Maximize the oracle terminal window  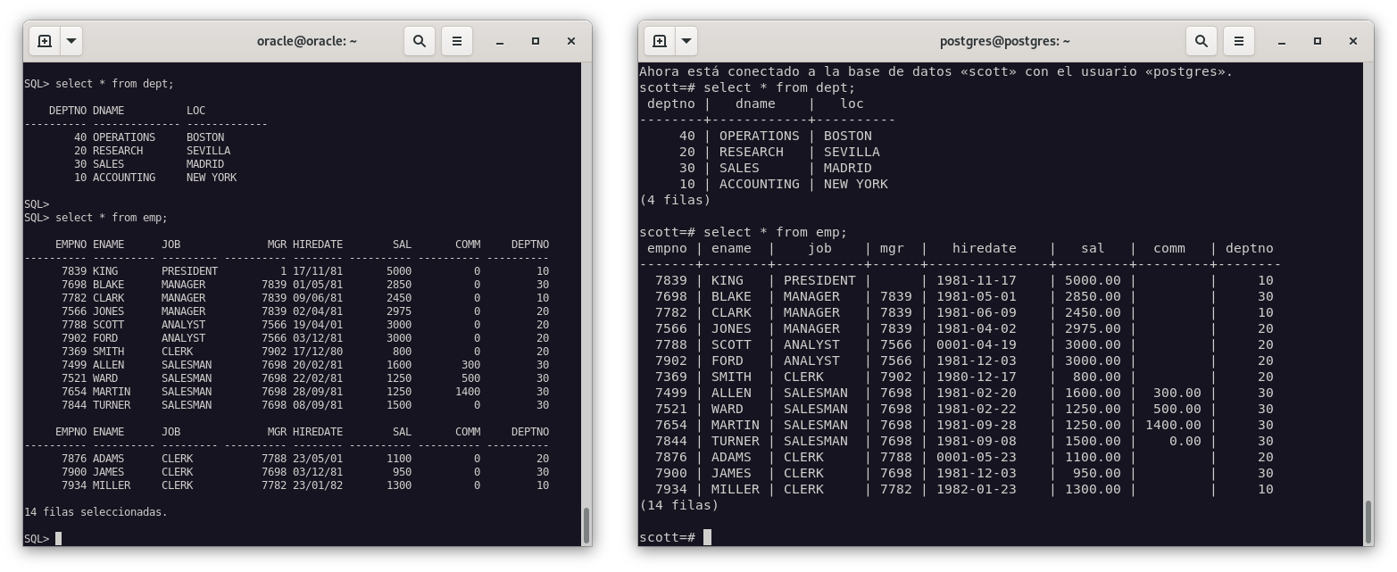click(536, 41)
